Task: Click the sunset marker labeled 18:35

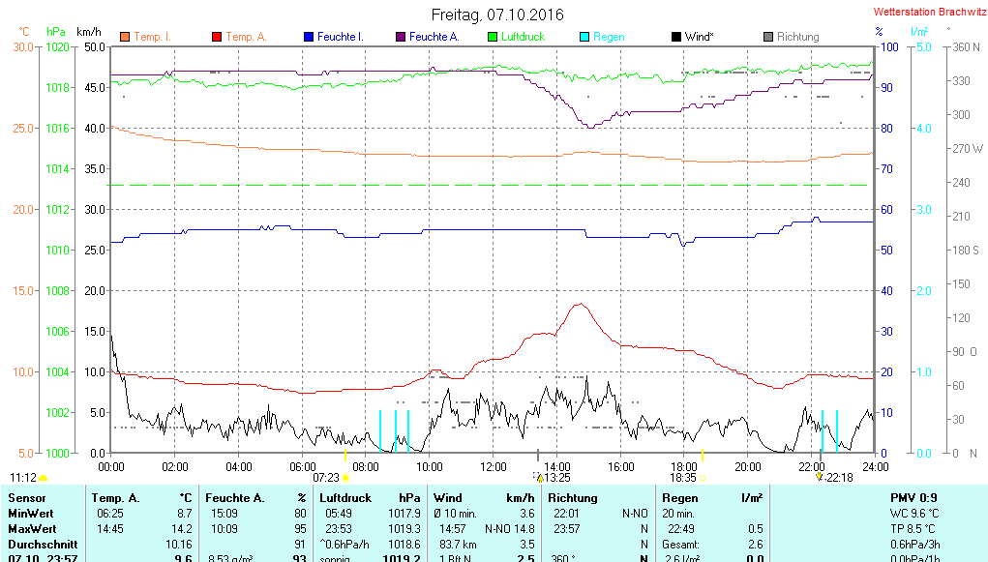Action: (683, 477)
